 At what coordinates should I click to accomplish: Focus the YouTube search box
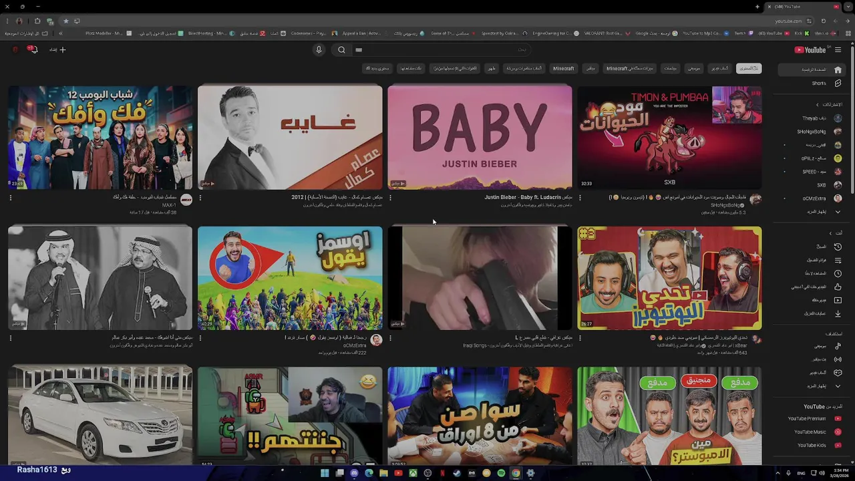pos(441,49)
